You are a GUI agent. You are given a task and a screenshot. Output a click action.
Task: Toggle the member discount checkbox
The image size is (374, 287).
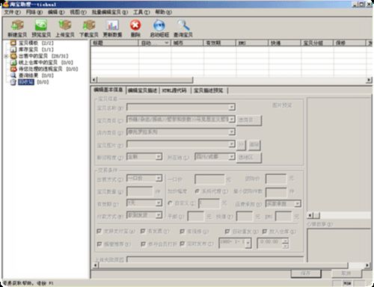(143, 244)
